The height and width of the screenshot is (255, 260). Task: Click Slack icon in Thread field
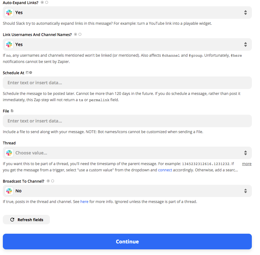coord(9,153)
